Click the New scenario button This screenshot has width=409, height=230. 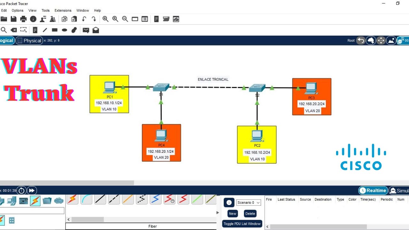pos(233,214)
